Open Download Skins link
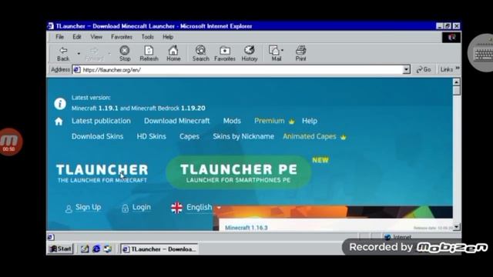This screenshot has width=493, height=277. pos(97,136)
